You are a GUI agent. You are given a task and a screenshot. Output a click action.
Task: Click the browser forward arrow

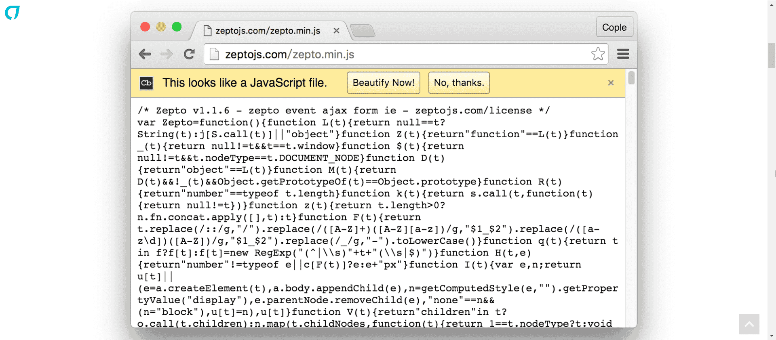167,54
